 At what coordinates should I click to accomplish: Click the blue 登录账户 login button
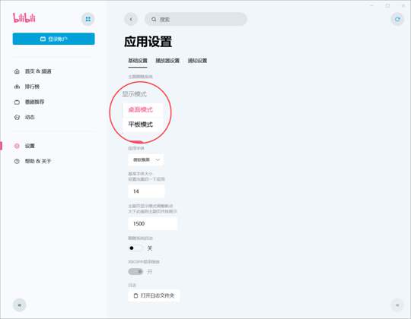tap(54, 39)
